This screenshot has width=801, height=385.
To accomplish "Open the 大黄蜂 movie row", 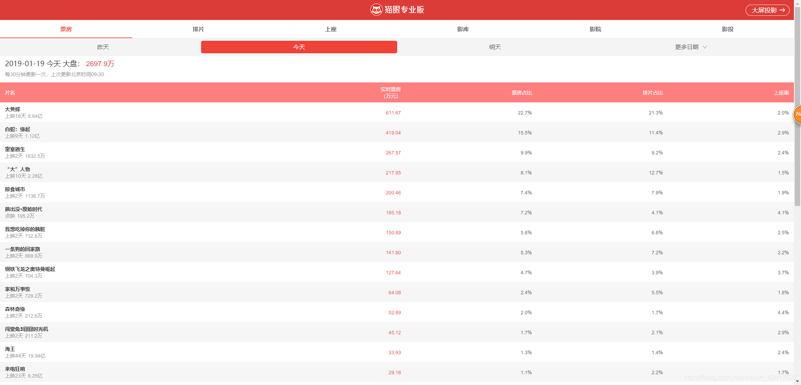I will point(397,112).
